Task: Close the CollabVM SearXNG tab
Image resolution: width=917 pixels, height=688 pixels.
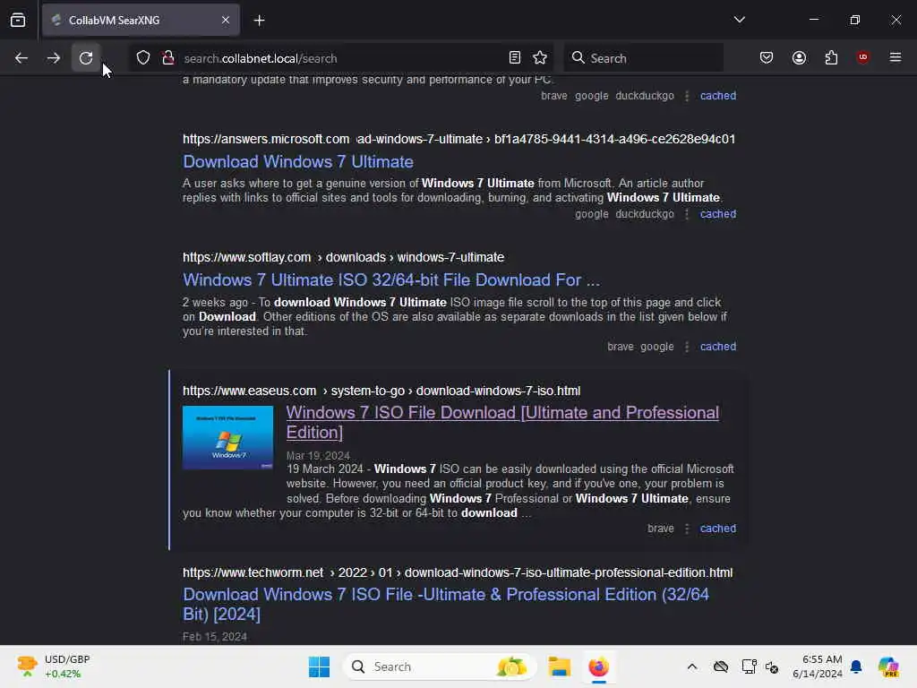Action: (226, 20)
